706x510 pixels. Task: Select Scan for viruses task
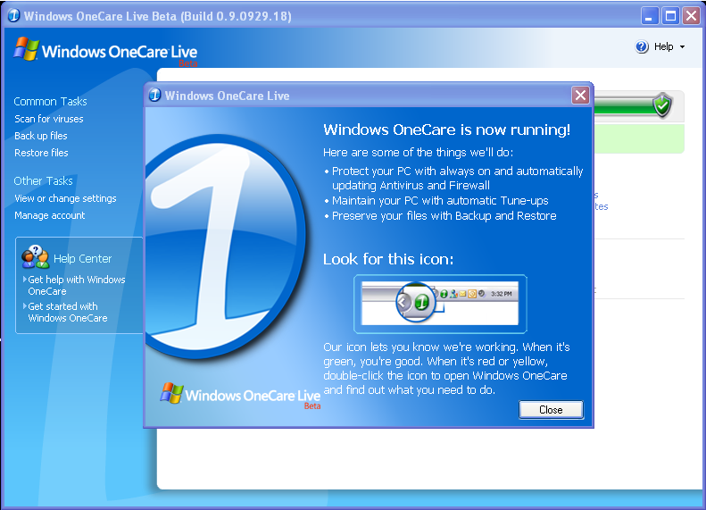(48, 119)
